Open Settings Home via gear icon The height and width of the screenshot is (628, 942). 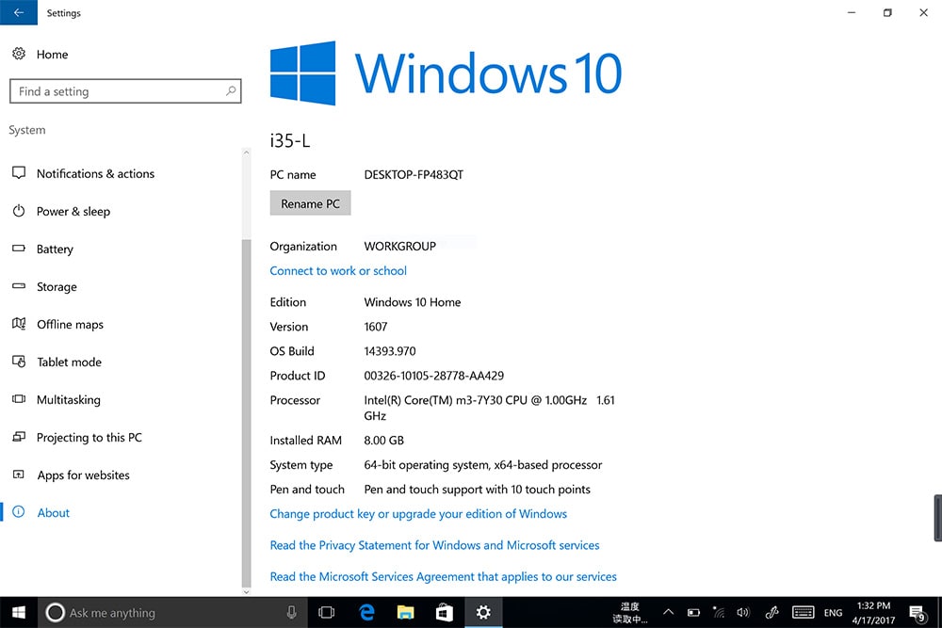pos(19,54)
